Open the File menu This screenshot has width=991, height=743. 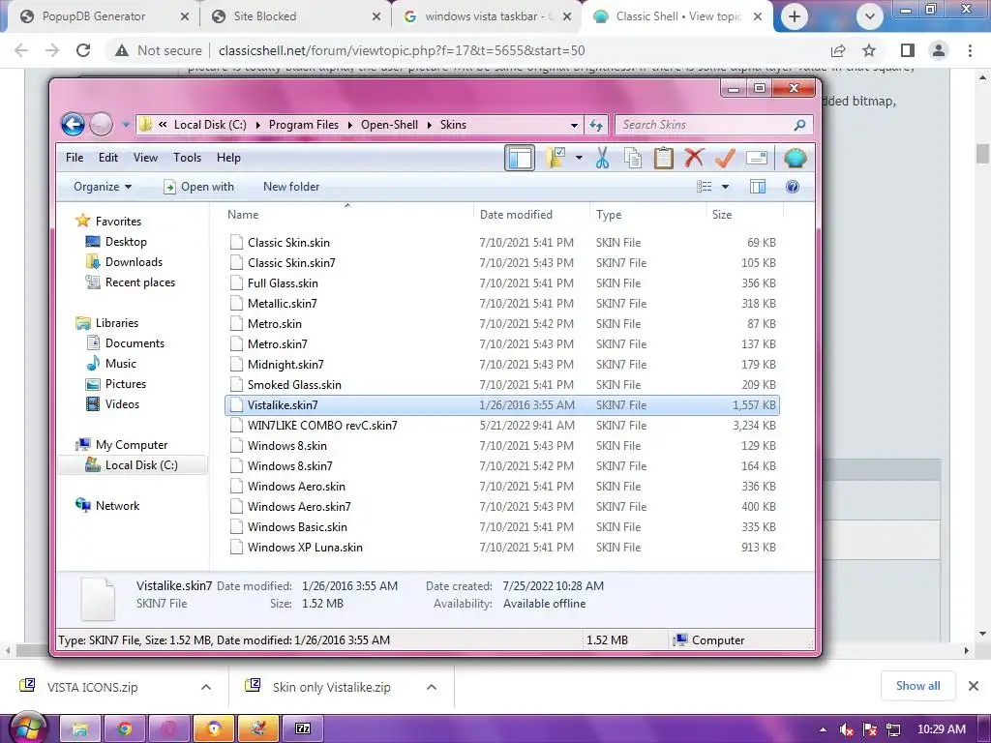[75, 158]
